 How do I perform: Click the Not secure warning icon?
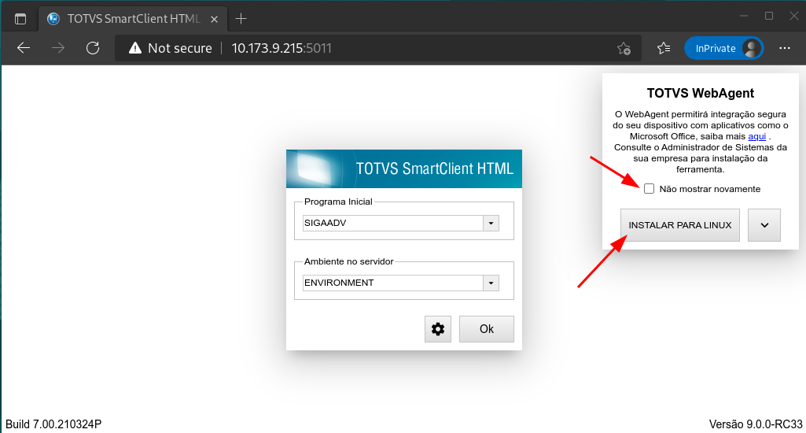click(135, 48)
